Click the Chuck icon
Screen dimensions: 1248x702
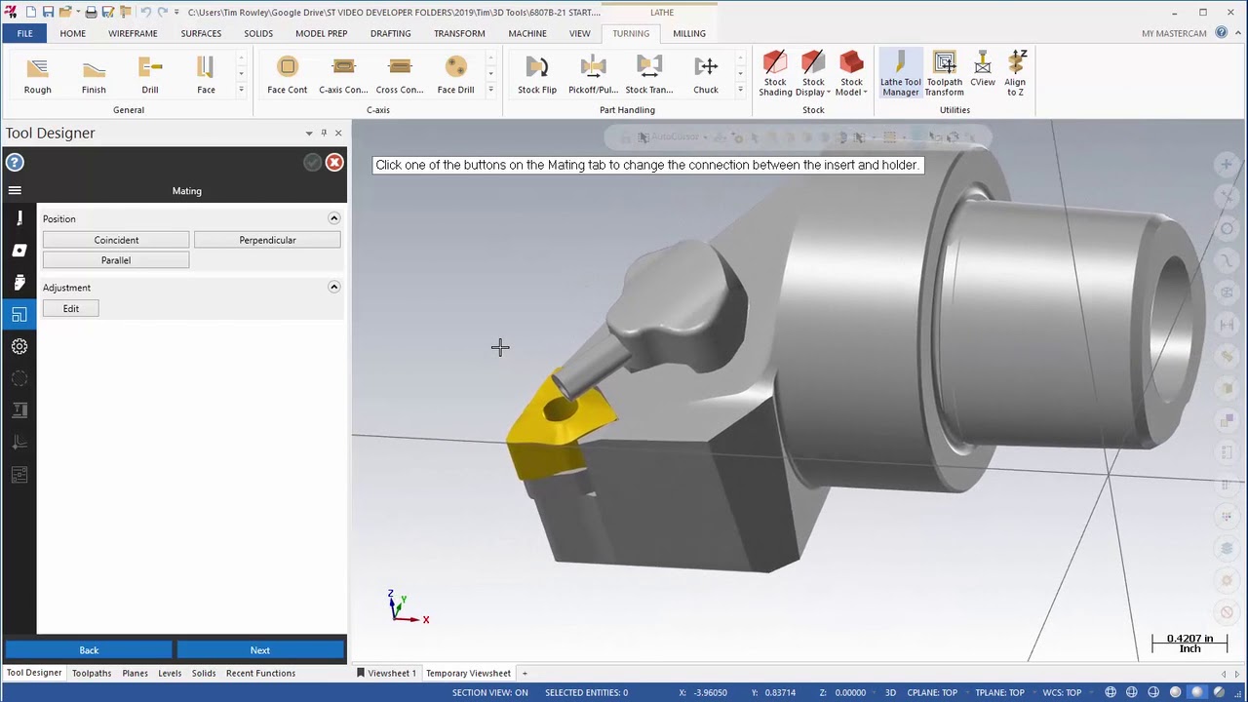[x=706, y=76]
